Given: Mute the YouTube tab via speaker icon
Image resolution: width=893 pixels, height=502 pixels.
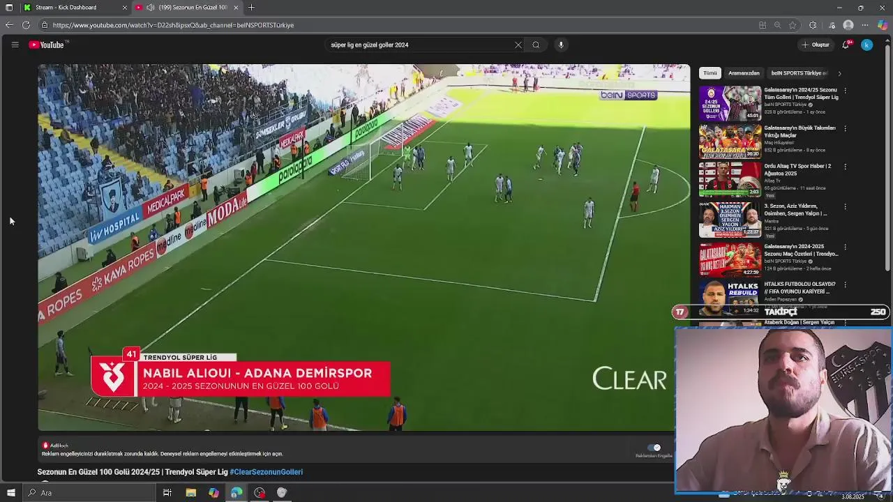Looking at the screenshot, I should (x=150, y=7).
